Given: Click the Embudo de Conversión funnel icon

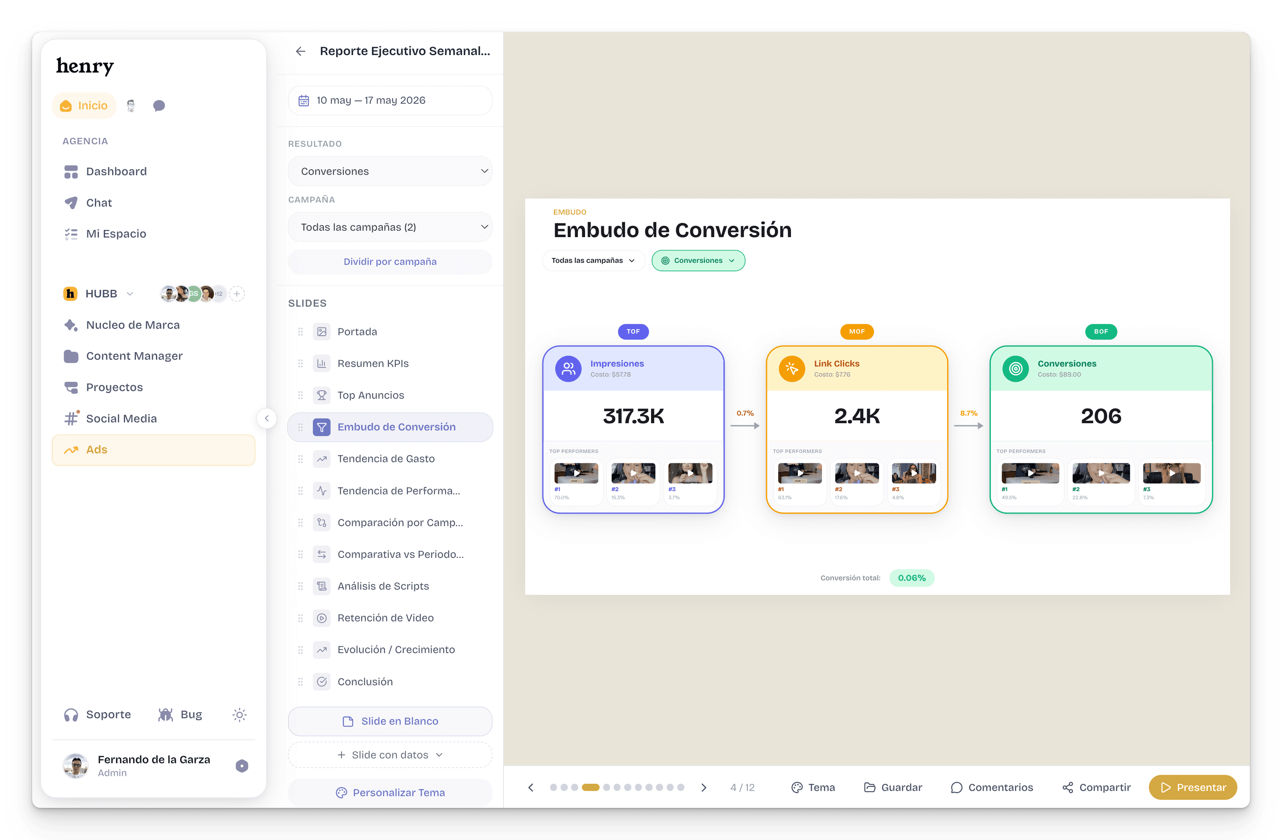Looking at the screenshot, I should pyautogui.click(x=322, y=427).
